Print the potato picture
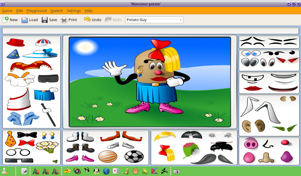Image resolution: width=301 pixels, height=176 pixels. tap(69, 20)
